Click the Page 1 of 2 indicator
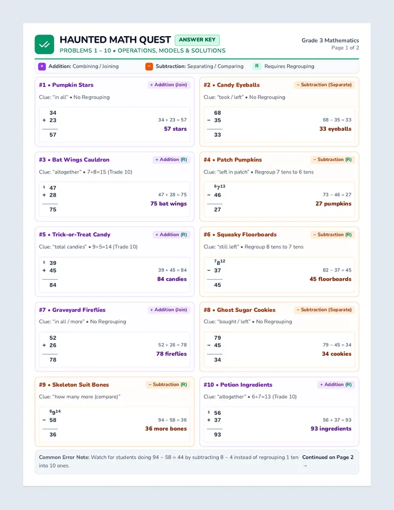394x510 pixels. [x=345, y=48]
